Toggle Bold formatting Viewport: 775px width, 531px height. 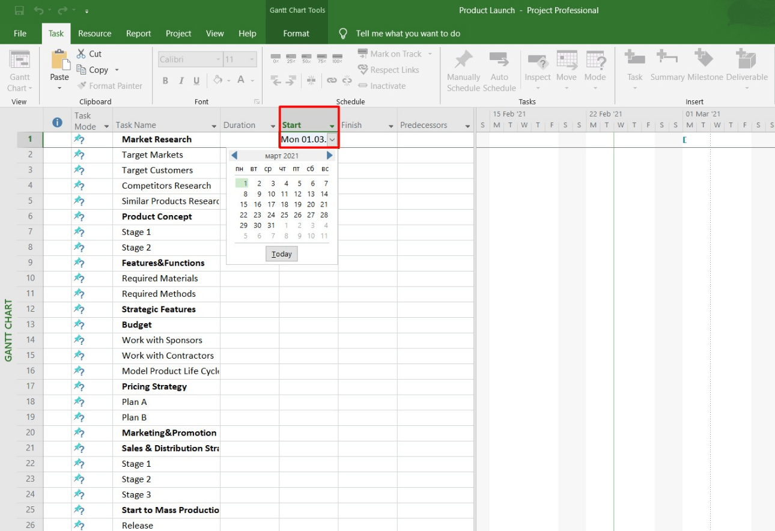165,80
